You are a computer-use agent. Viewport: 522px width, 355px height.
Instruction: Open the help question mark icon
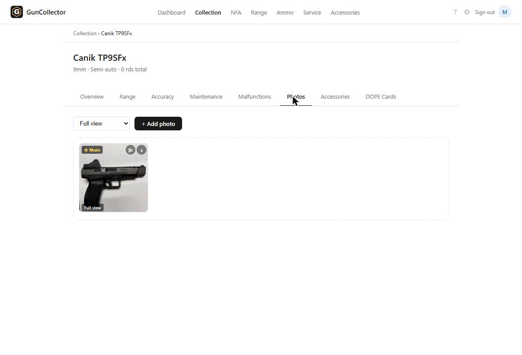point(455,12)
